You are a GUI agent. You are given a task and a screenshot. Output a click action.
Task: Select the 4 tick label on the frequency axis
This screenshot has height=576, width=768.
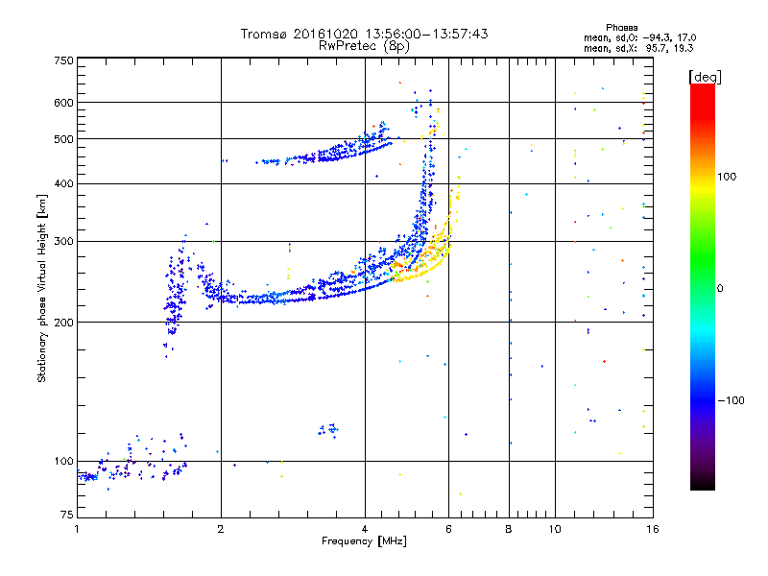pyautogui.click(x=365, y=530)
